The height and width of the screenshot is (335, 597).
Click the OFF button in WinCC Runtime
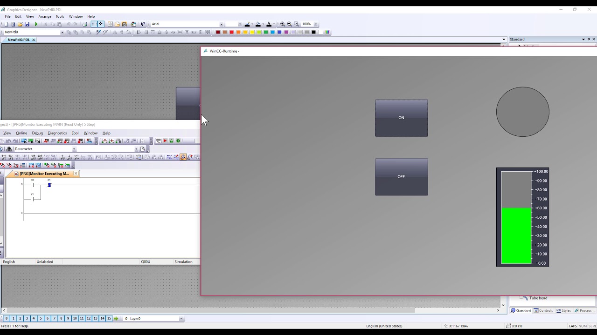click(x=401, y=177)
